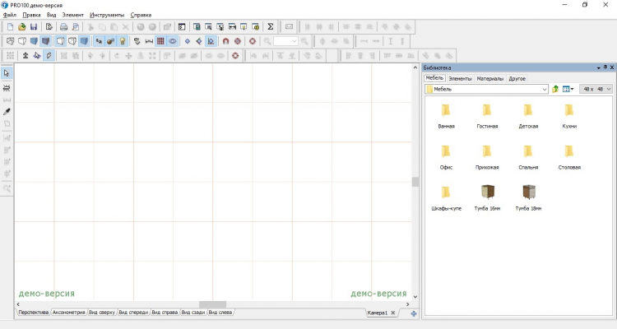Click the walls tool below the pointer tool
Image resolution: width=617 pixels, height=329 pixels.
(7, 88)
